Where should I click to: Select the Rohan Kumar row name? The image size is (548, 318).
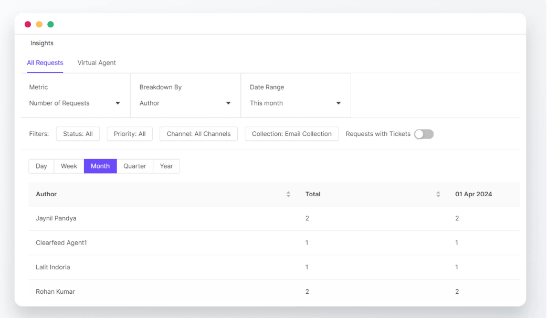pos(55,292)
